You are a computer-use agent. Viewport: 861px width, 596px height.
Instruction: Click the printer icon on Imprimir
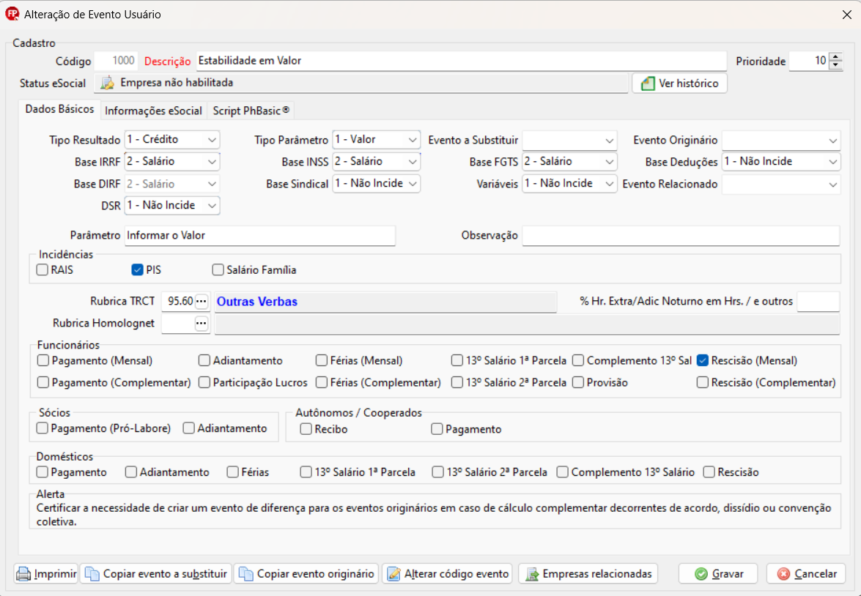pos(23,574)
